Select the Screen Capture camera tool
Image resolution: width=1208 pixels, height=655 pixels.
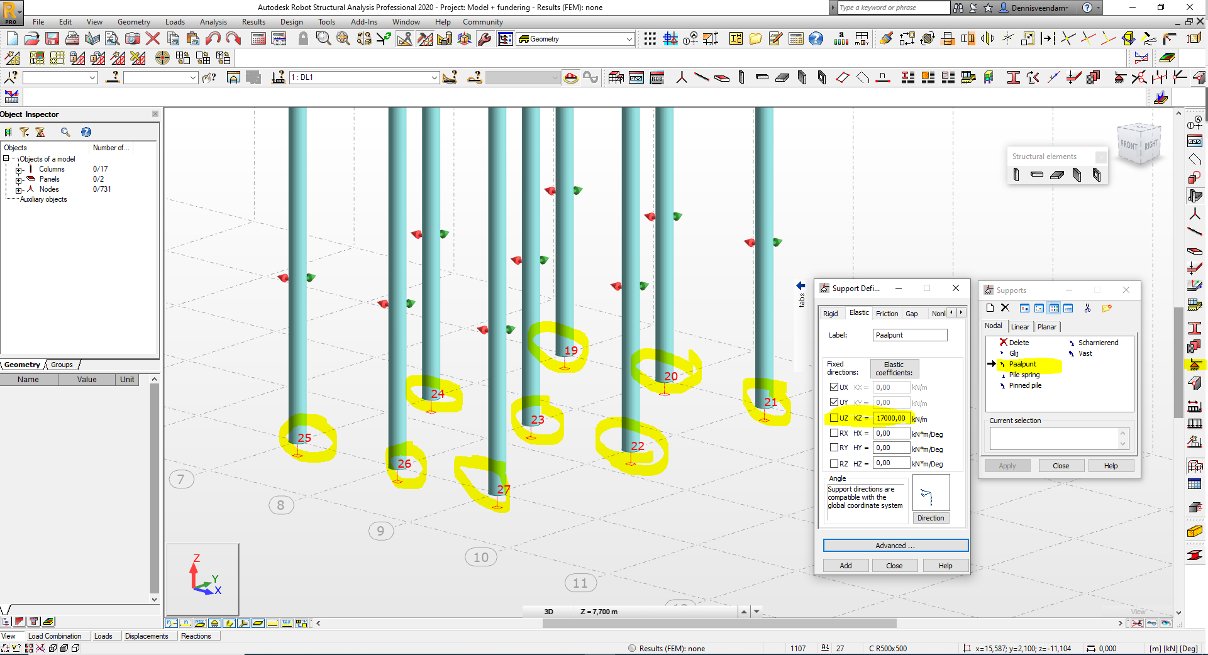tap(133, 39)
